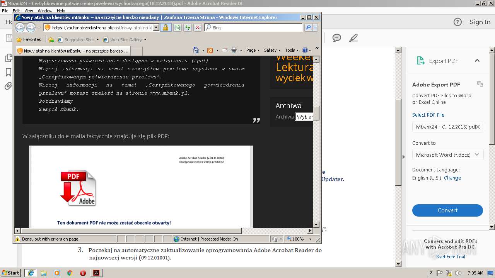Select the Nowy atak na klientów mBanku tab
This screenshot has width=495, height=278.
pos(73,51)
